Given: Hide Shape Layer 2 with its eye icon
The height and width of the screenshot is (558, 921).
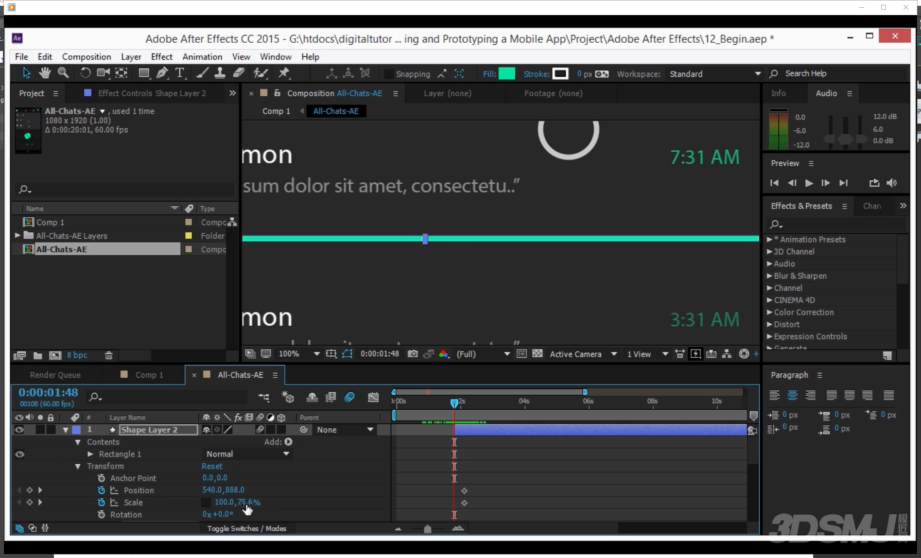Looking at the screenshot, I should [x=19, y=430].
